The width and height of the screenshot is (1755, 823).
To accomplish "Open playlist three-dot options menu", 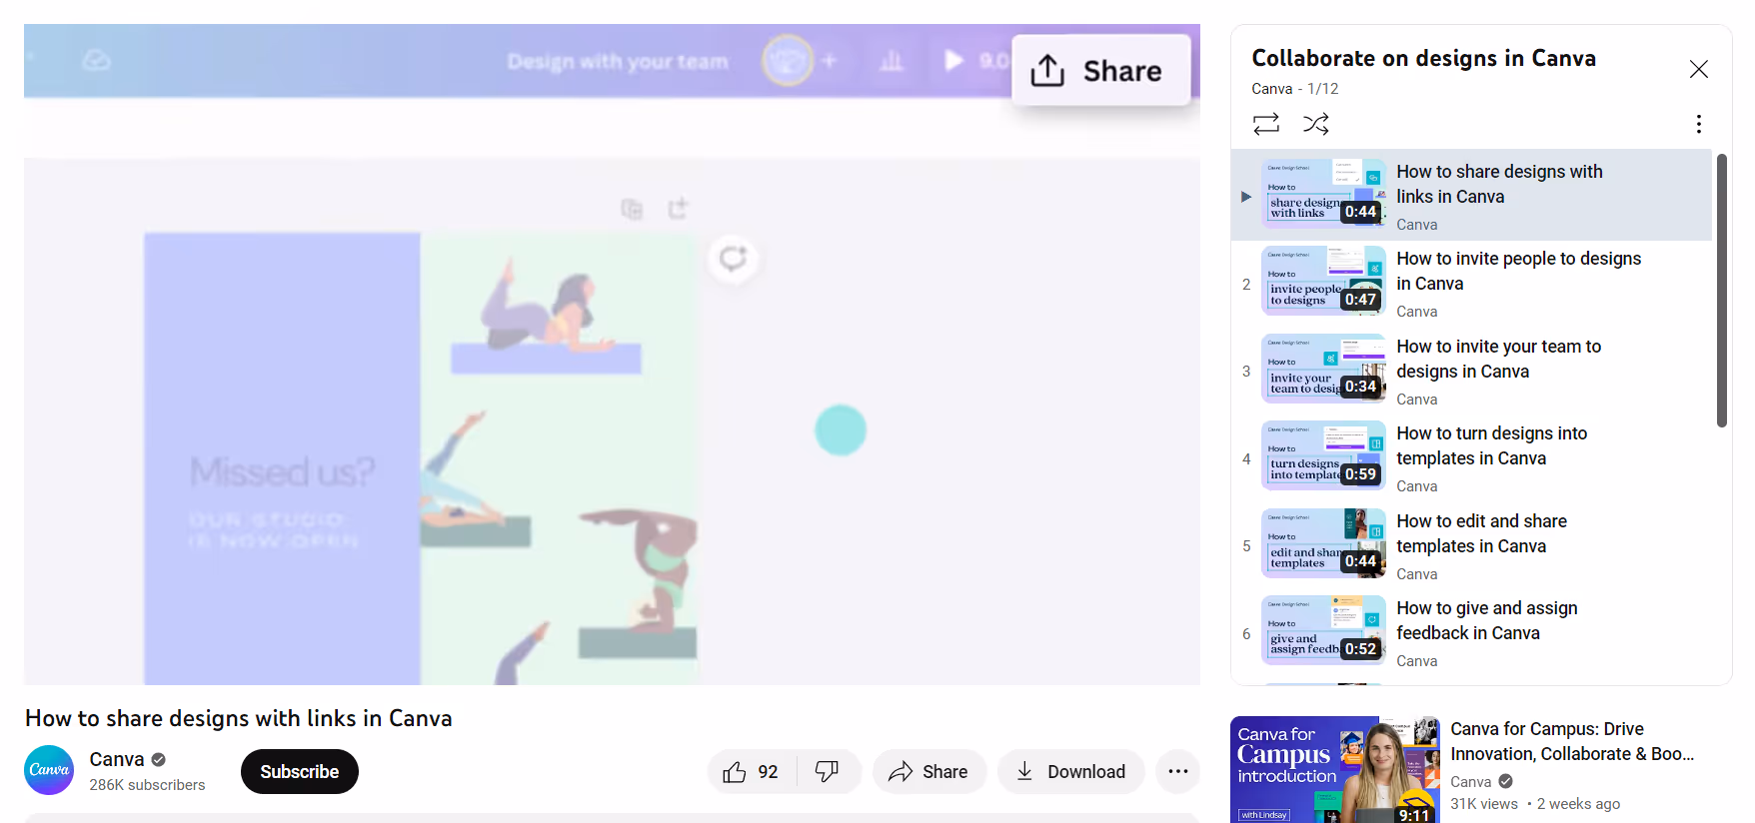I will (1698, 124).
